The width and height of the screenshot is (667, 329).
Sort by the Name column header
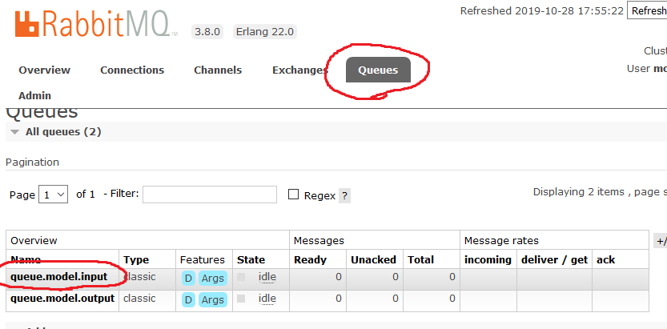coord(26,259)
